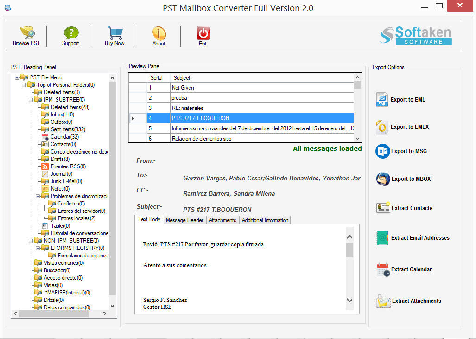Select the Outbox(0) folder

click(61, 122)
